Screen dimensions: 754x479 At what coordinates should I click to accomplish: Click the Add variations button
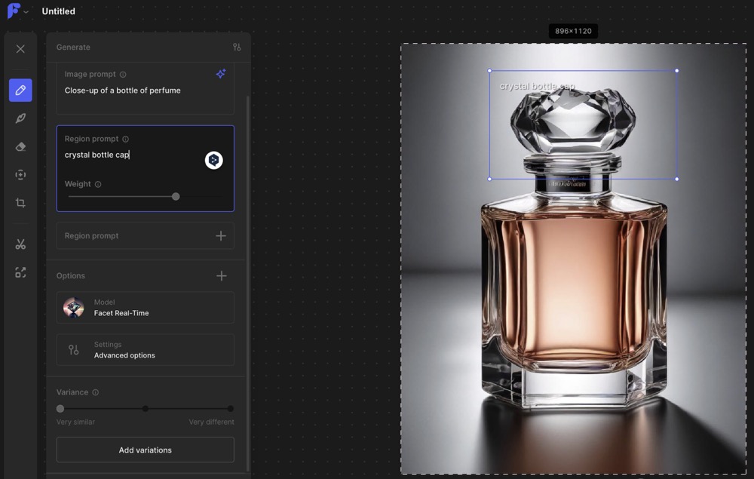coord(145,450)
